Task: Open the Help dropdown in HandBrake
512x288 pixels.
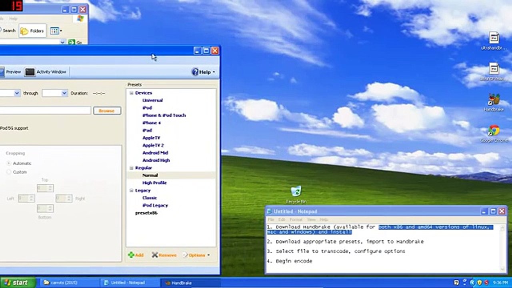Action: 204,72
